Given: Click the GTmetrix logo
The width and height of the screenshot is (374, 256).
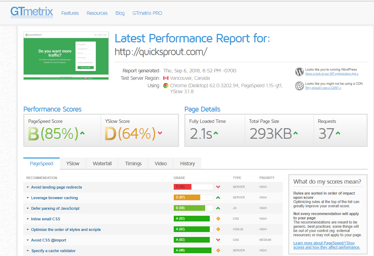Looking at the screenshot, I should (32, 12).
